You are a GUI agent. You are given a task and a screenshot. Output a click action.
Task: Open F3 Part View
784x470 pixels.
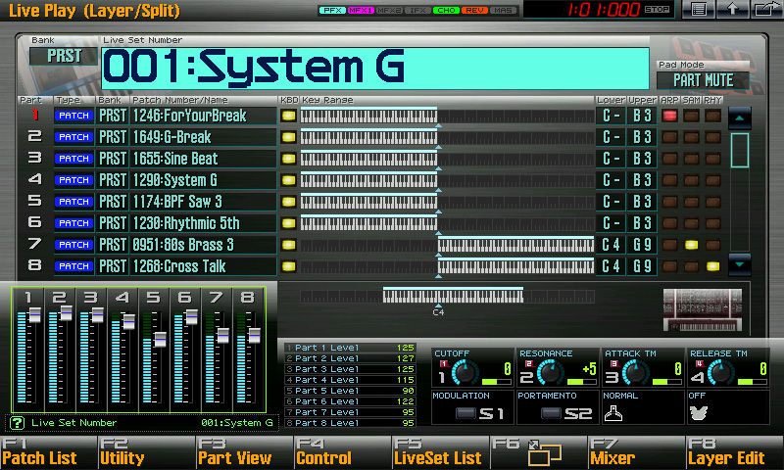(x=244, y=452)
